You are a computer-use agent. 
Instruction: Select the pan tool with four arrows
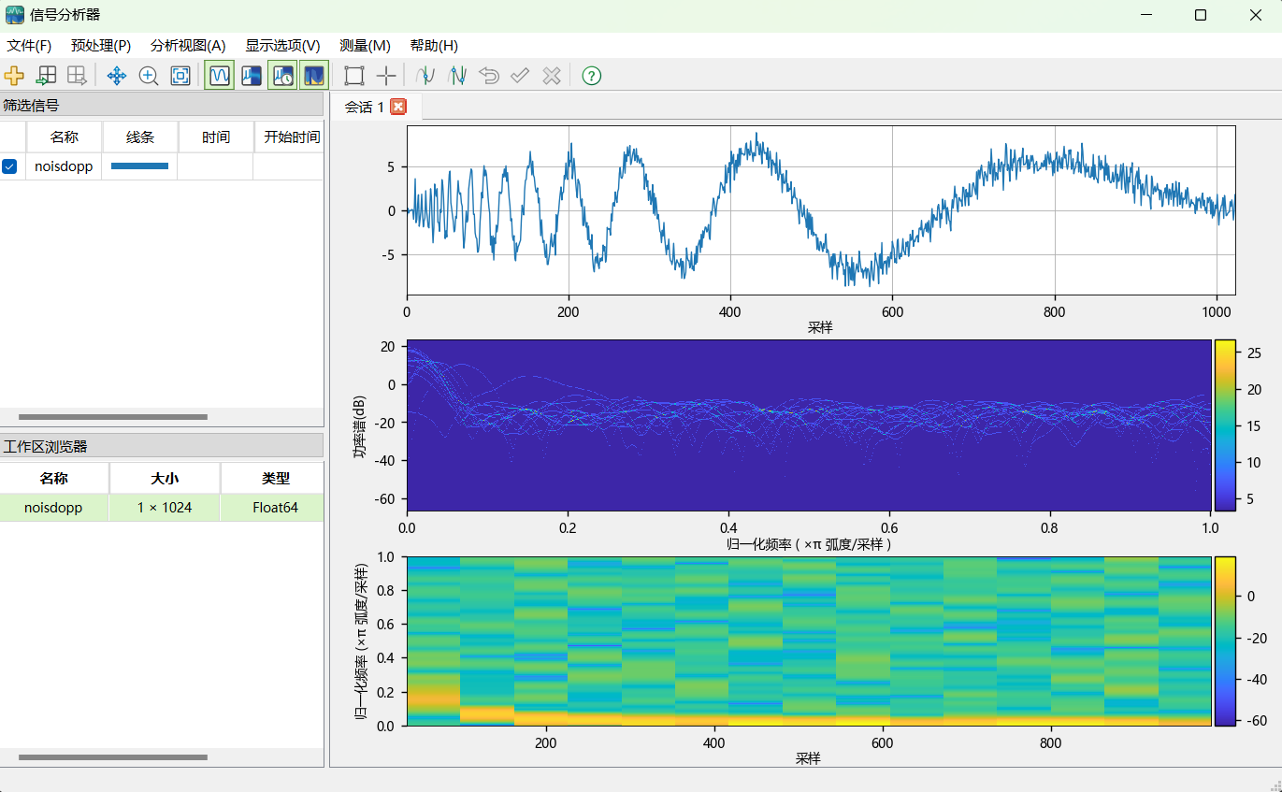(116, 76)
